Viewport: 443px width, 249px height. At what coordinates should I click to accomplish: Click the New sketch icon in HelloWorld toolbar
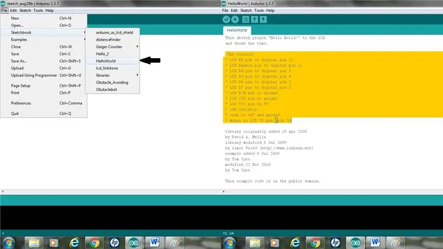[x=246, y=19]
